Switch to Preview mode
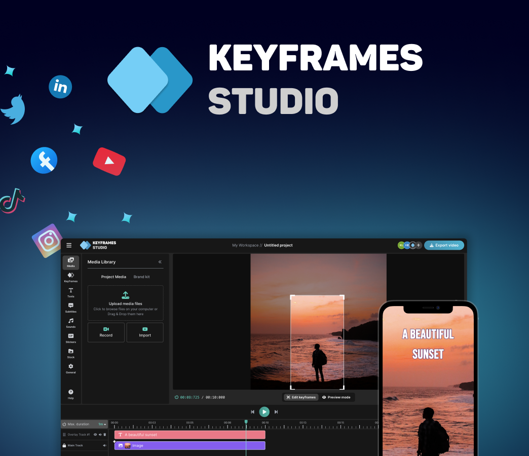 [336, 397]
